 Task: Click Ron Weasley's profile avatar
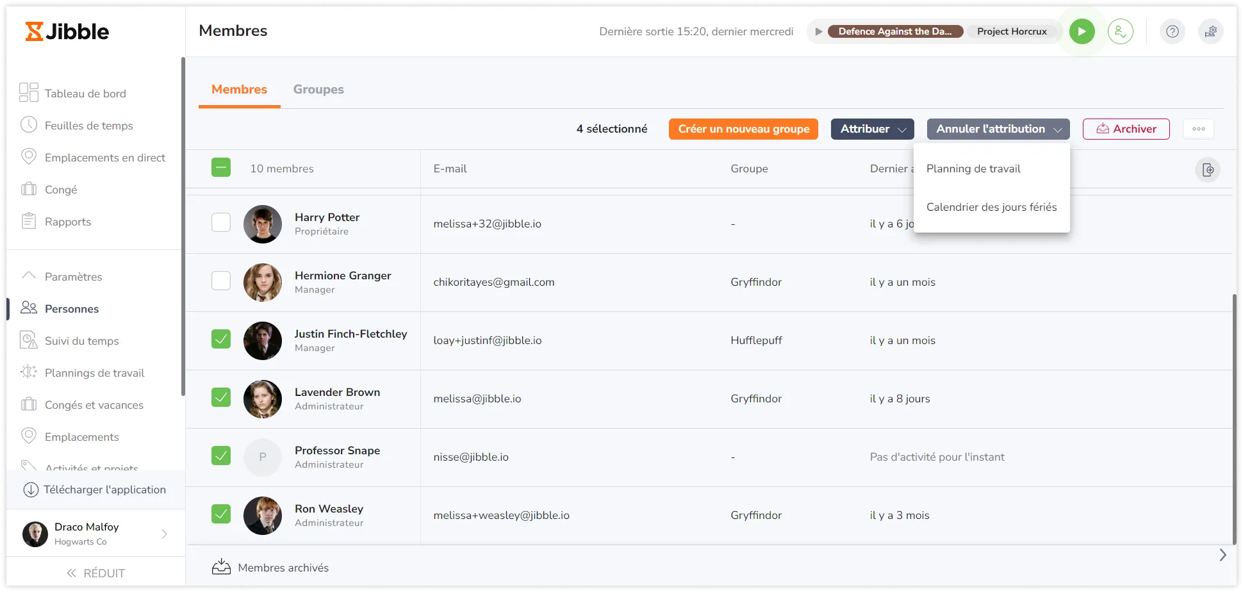coord(263,515)
